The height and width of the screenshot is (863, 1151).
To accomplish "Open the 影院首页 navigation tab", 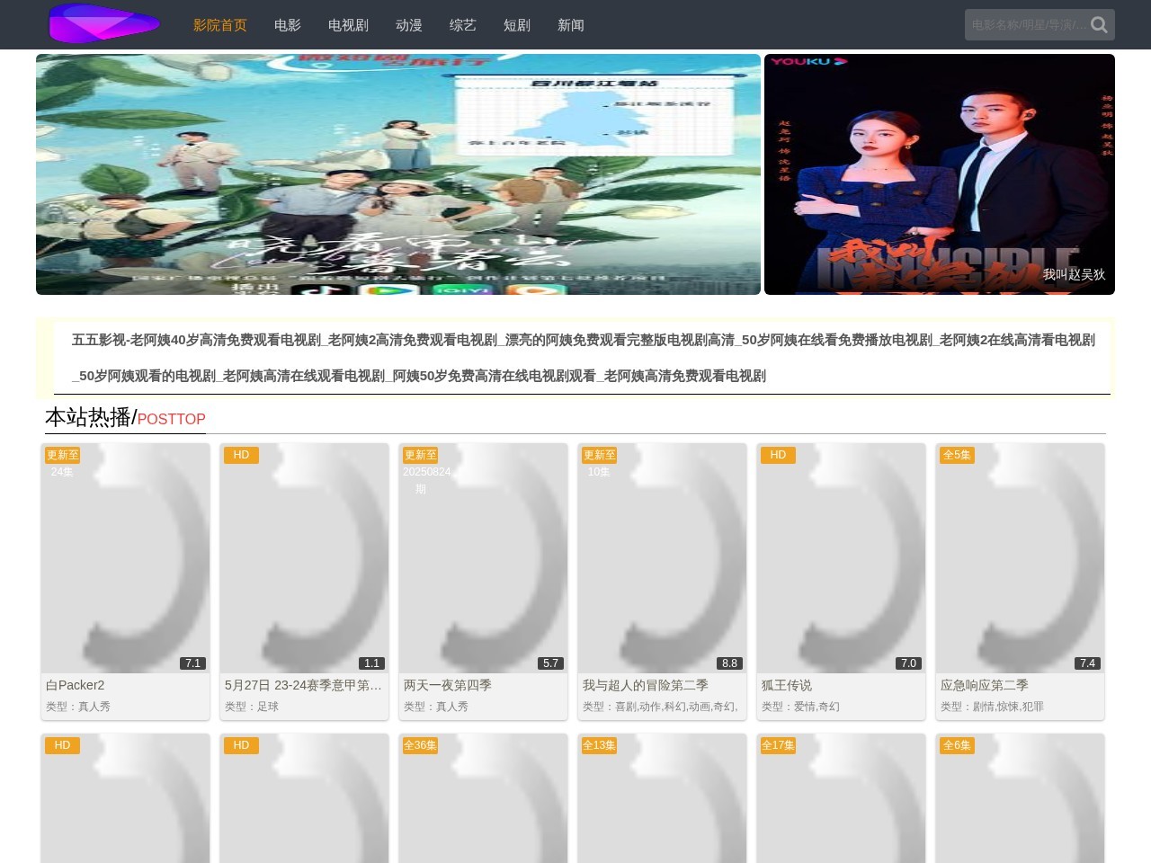I will click(x=219, y=25).
